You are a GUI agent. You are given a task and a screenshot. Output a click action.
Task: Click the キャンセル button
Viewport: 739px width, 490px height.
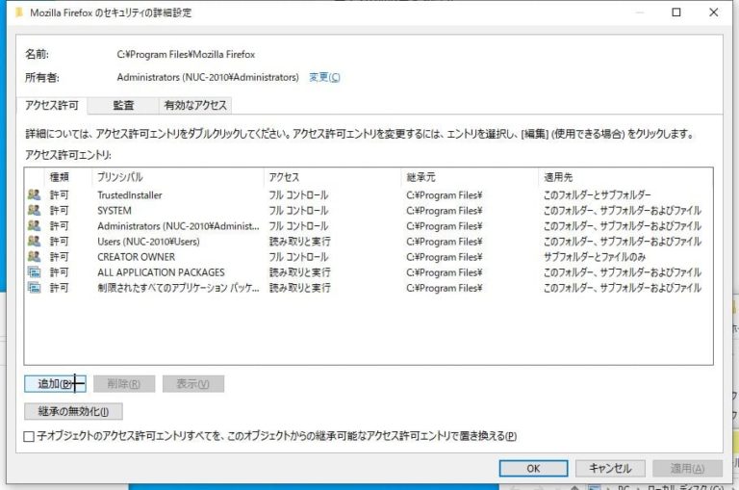pos(610,468)
